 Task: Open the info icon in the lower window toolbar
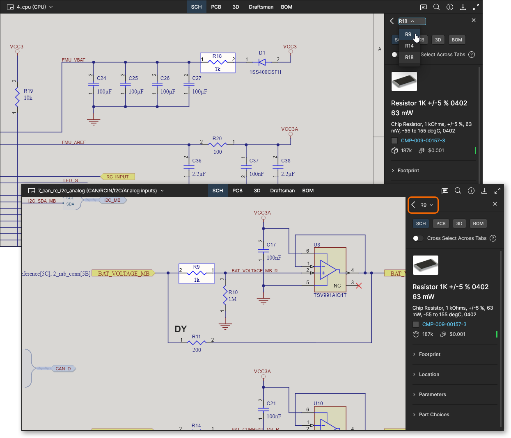[x=471, y=191]
